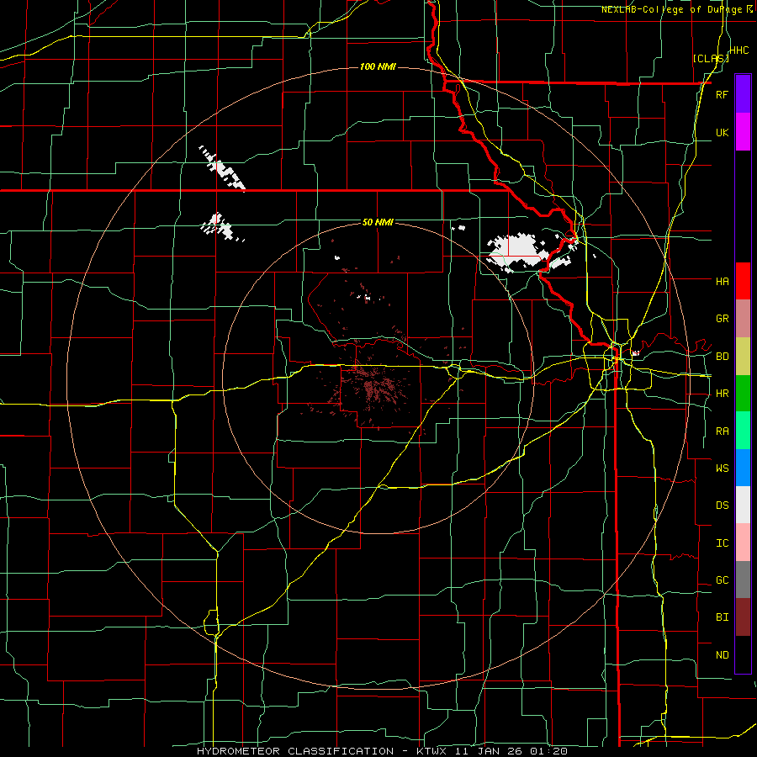Click the 50 NMI range ring label
Image resolution: width=757 pixels, height=757 pixels.
(378, 222)
